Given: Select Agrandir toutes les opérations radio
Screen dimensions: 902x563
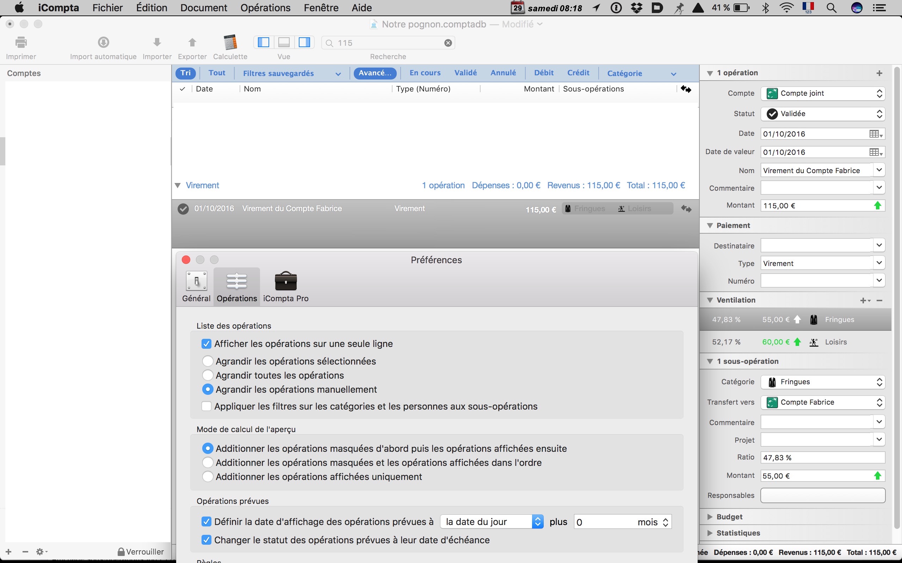Looking at the screenshot, I should coord(208,375).
